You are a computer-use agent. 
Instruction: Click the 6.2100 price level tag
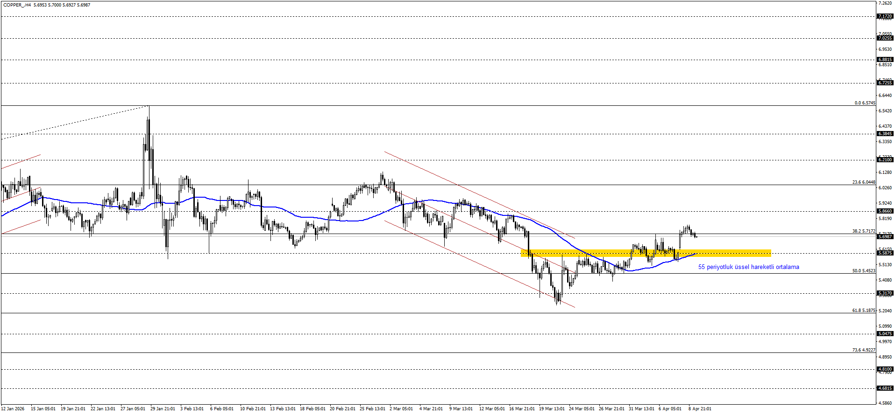coord(885,160)
